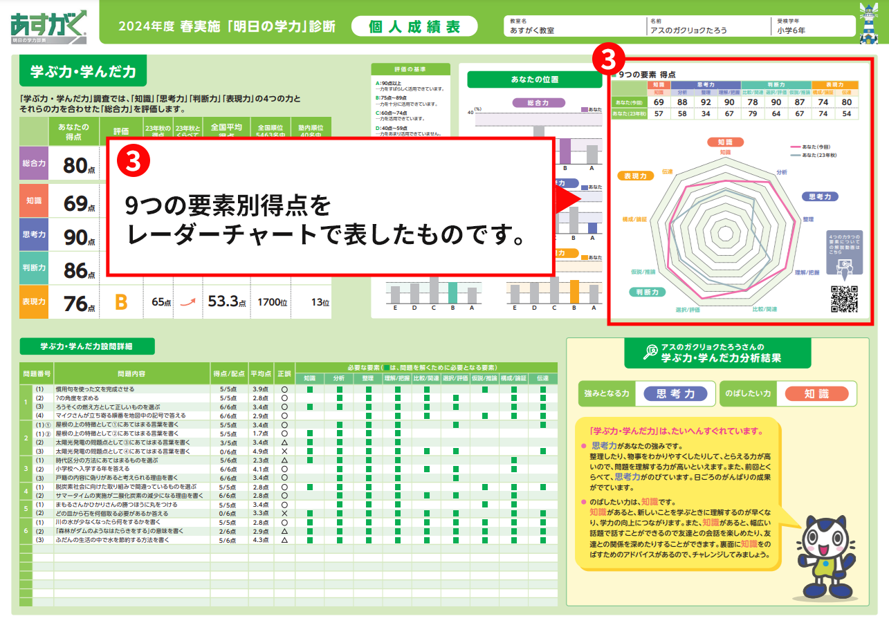This screenshot has width=889, height=625.
Task: Click the あすがく logo in the header
Action: pyautogui.click(x=48, y=26)
